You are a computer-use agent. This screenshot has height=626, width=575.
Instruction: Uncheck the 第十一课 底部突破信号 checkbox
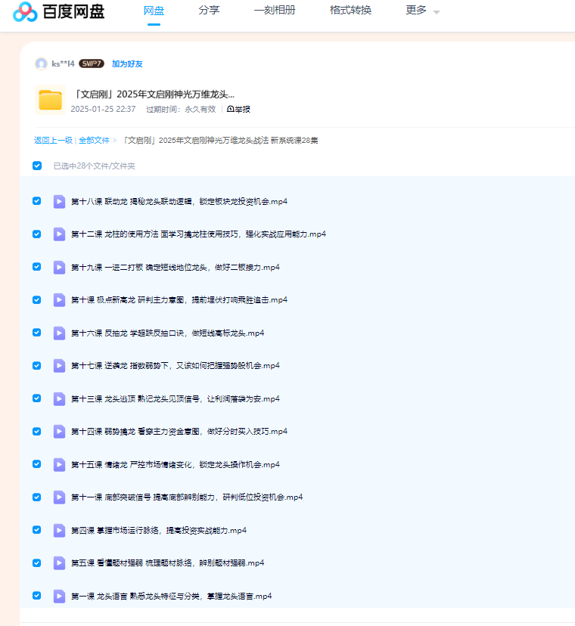[37, 497]
